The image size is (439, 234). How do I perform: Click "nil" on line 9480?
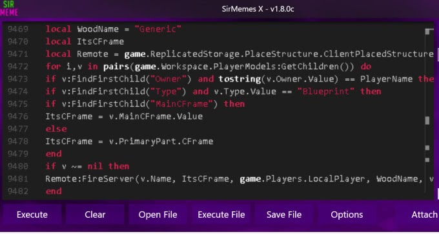[x=95, y=167]
